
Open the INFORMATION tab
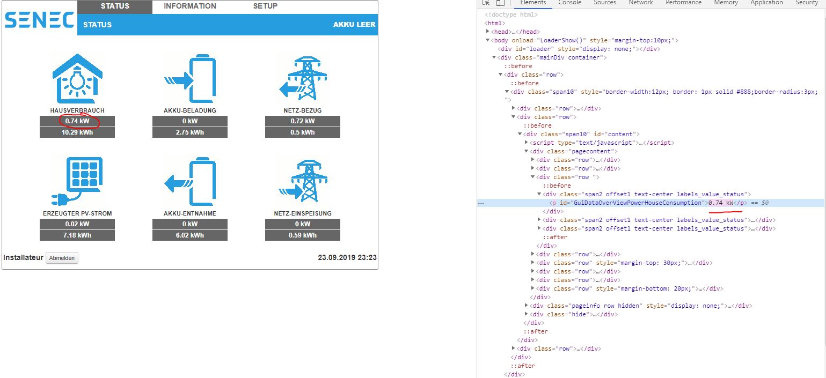pyautogui.click(x=190, y=6)
